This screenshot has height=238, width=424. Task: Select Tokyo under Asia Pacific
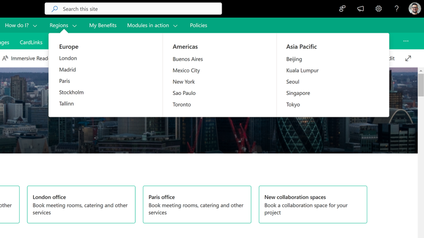[293, 105]
